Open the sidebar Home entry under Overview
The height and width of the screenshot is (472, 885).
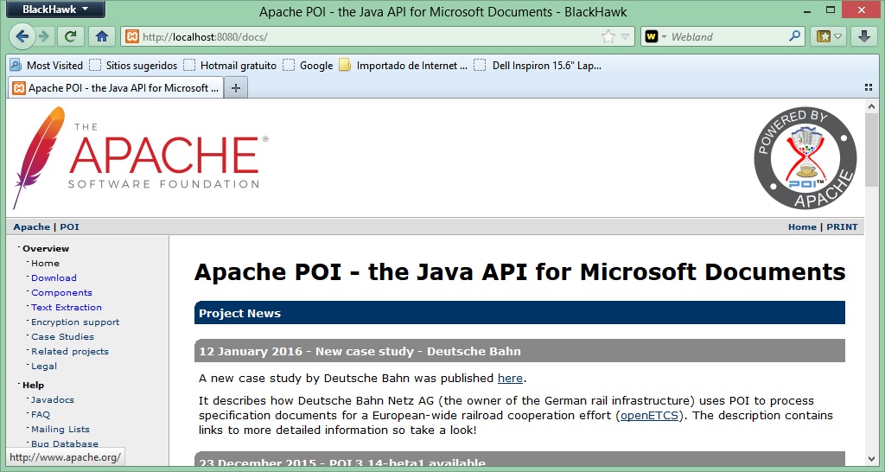tap(45, 263)
